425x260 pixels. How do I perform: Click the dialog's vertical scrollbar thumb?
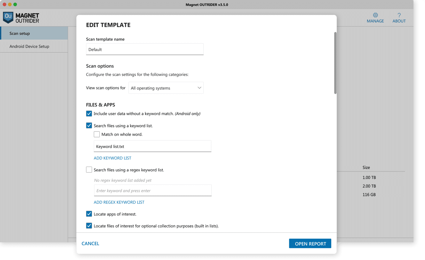[x=335, y=63]
